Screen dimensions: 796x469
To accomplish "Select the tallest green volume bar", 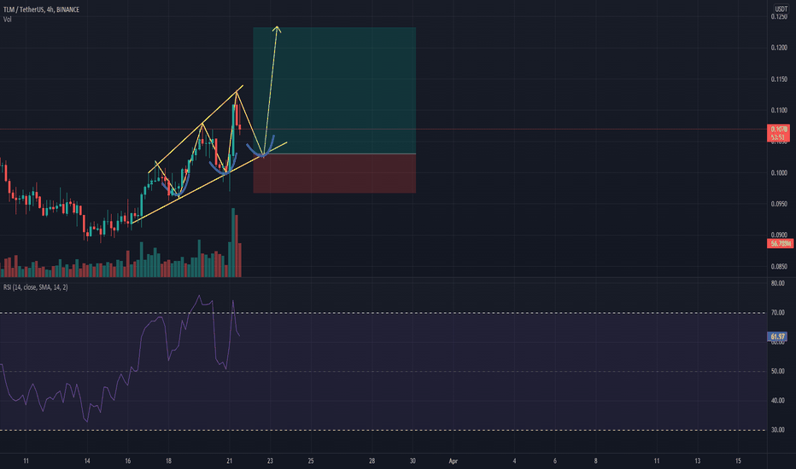I will pos(233,242).
